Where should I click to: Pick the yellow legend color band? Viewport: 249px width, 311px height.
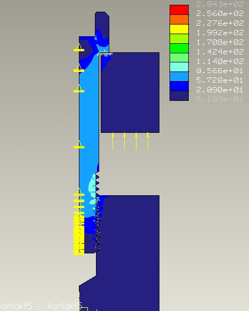coord(179,29)
